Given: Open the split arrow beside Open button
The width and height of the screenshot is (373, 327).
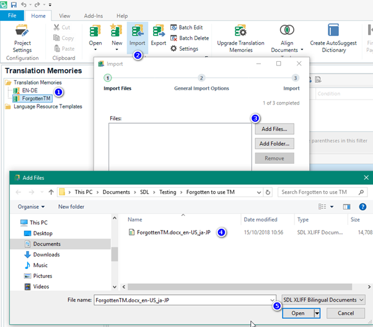Looking at the screenshot, I should tap(317, 313).
